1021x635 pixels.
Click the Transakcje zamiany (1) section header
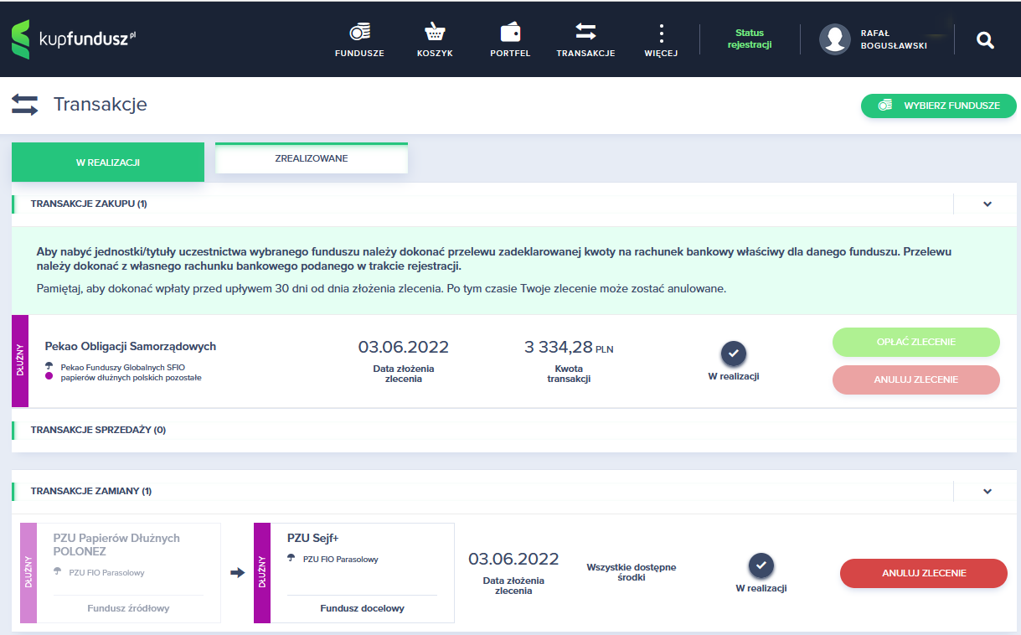pyautogui.click(x=91, y=491)
